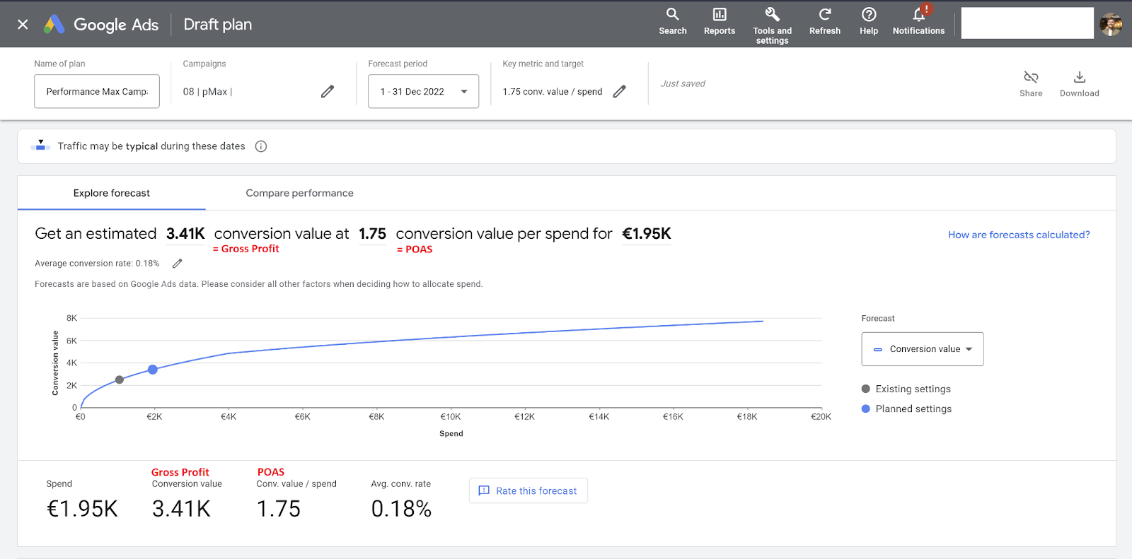Open Conversion value forecast dropdown

tap(922, 349)
